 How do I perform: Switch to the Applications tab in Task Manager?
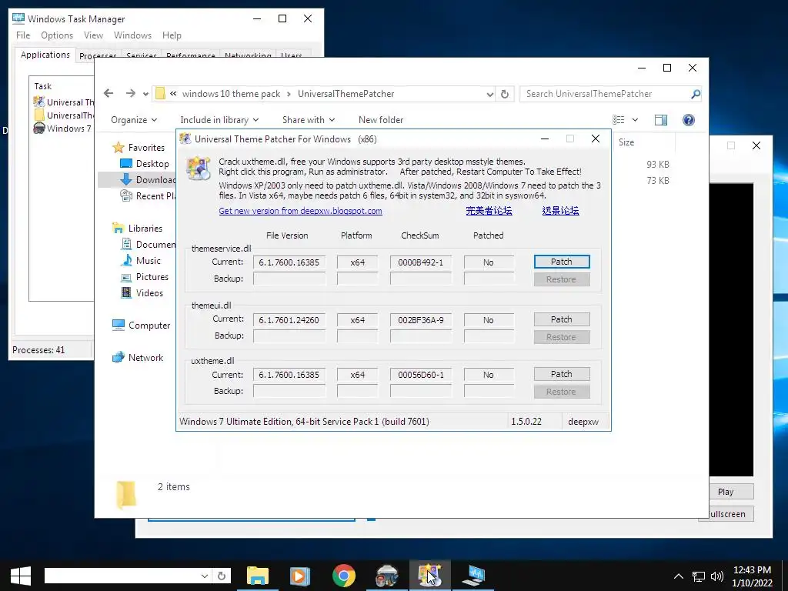(x=45, y=55)
